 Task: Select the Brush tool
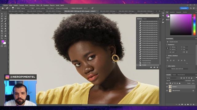coord(2,24)
